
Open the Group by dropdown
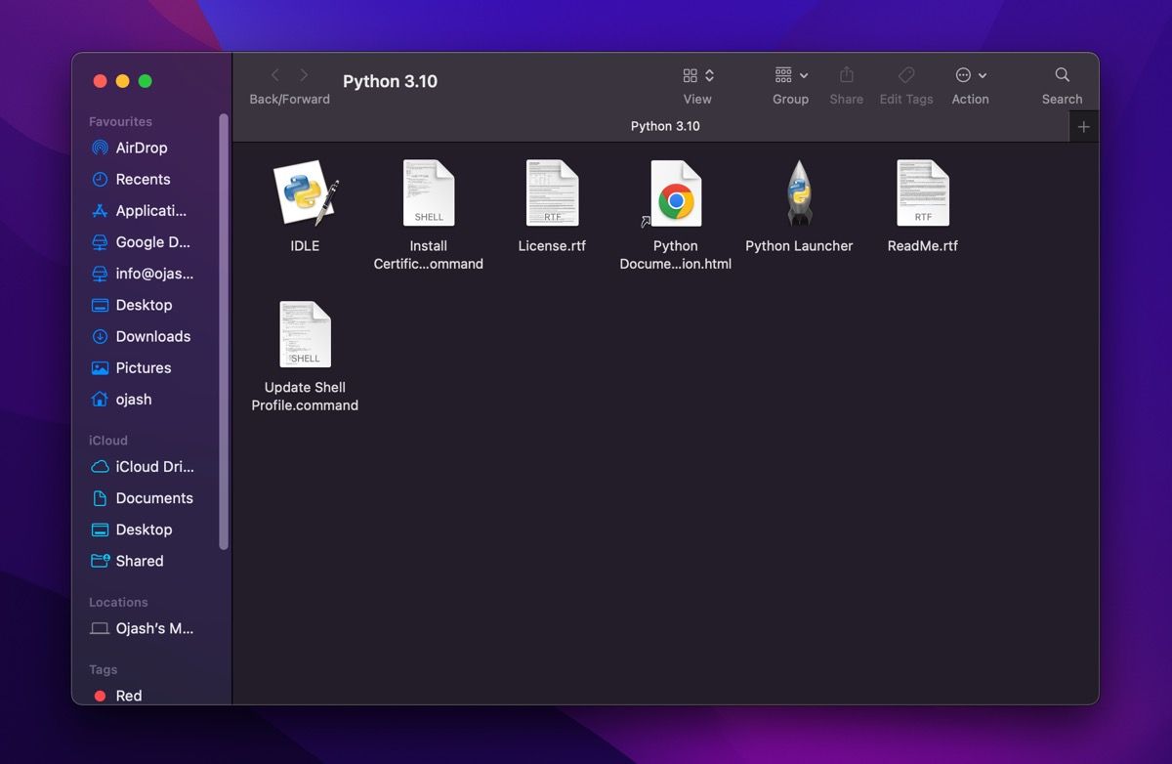tap(802, 74)
